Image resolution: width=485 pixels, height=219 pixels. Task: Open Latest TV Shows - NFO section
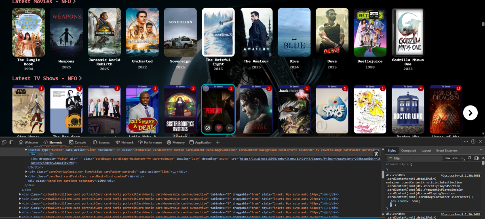47,78
